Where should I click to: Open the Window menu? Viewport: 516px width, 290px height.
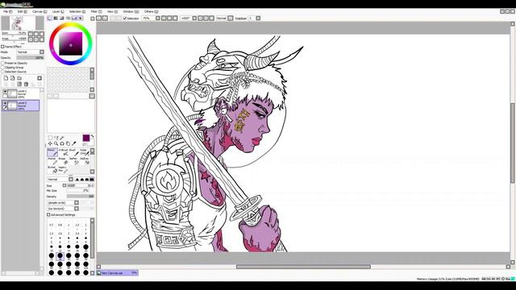tap(131, 11)
